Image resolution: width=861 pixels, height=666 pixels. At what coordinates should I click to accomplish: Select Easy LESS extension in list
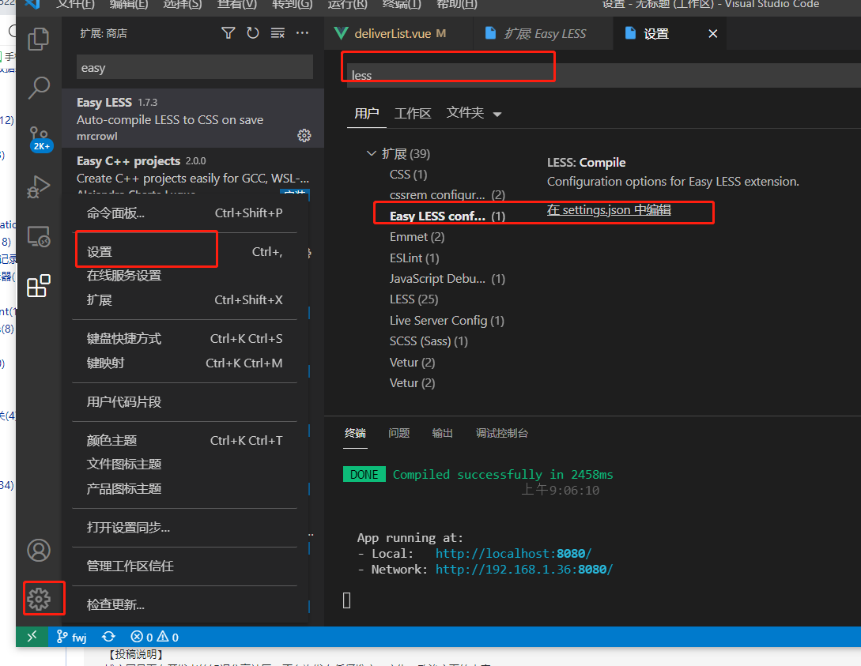tap(193, 119)
